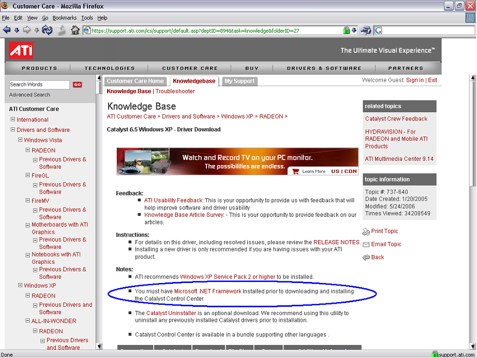Go to the Firefox Home page
This screenshot has width=477, height=358.
click(x=75, y=30)
